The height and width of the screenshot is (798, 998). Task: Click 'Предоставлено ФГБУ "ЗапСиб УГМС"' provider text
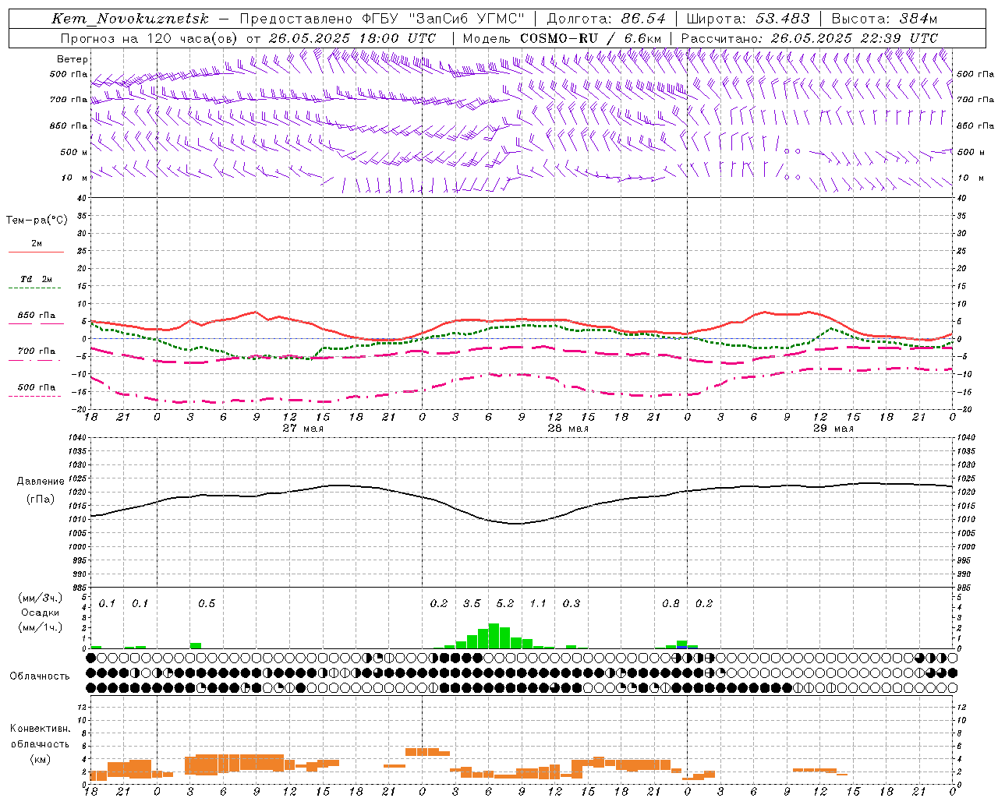pos(382,19)
